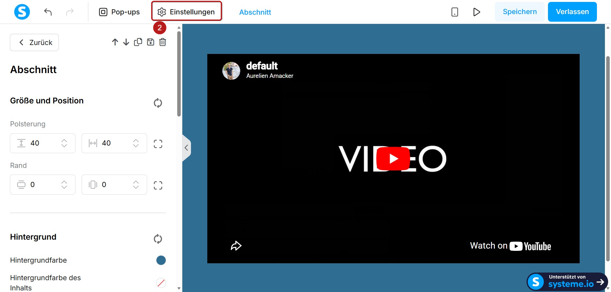Delete the section with trash icon
This screenshot has height=292, width=611.
[163, 42]
